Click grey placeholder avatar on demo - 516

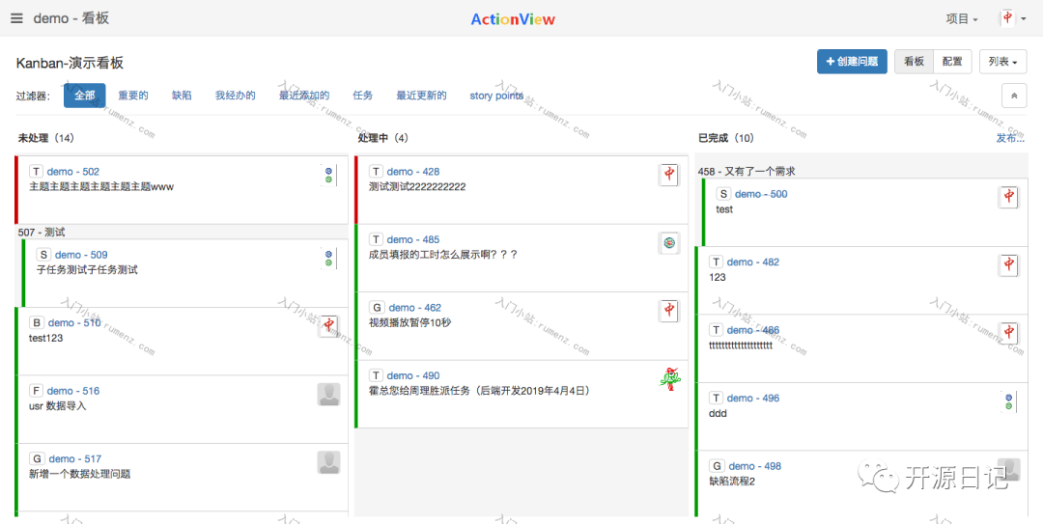328,395
